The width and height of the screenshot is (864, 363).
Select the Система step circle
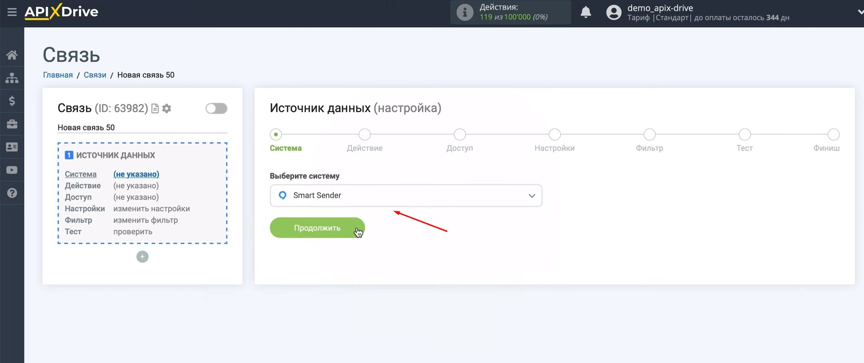pos(276,134)
